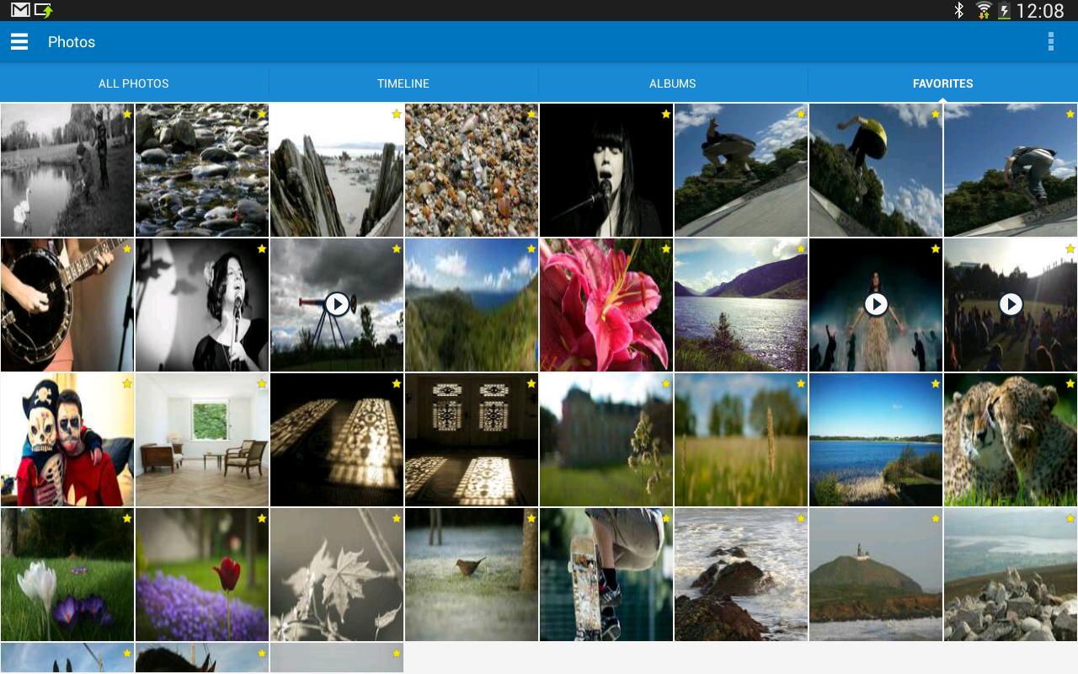
Task: Select the Favorites tab
Action: tap(943, 83)
